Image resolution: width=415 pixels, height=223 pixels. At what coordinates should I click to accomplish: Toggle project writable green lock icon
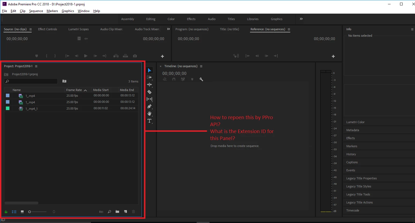tap(6, 212)
